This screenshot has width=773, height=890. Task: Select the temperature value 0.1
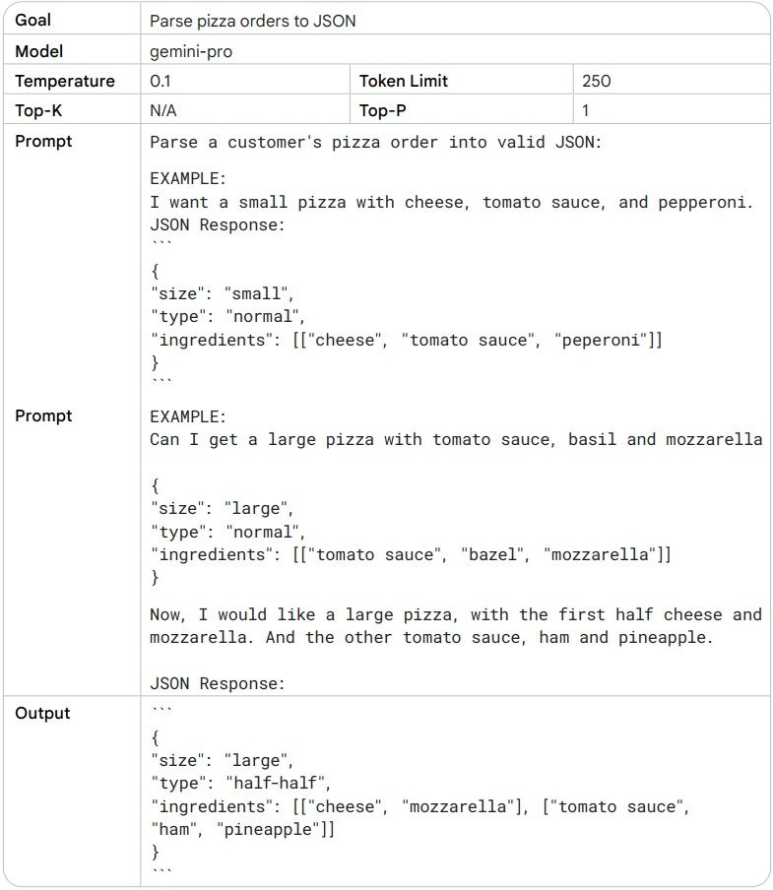(x=161, y=81)
